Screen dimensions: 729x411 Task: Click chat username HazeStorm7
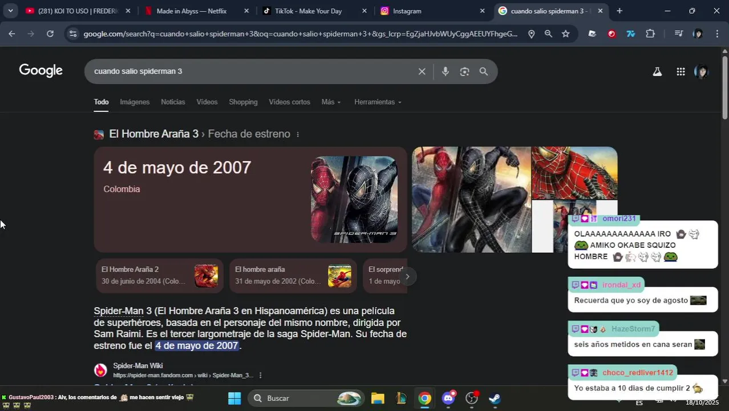[x=633, y=329]
